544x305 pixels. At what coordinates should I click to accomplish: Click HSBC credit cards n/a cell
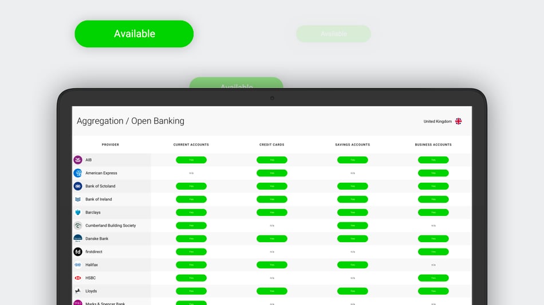[x=272, y=278]
